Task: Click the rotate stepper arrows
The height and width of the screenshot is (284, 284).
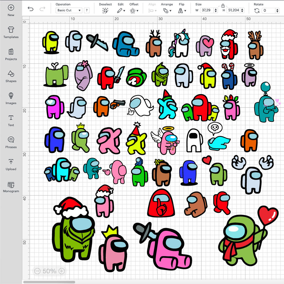Action: pos(277,11)
